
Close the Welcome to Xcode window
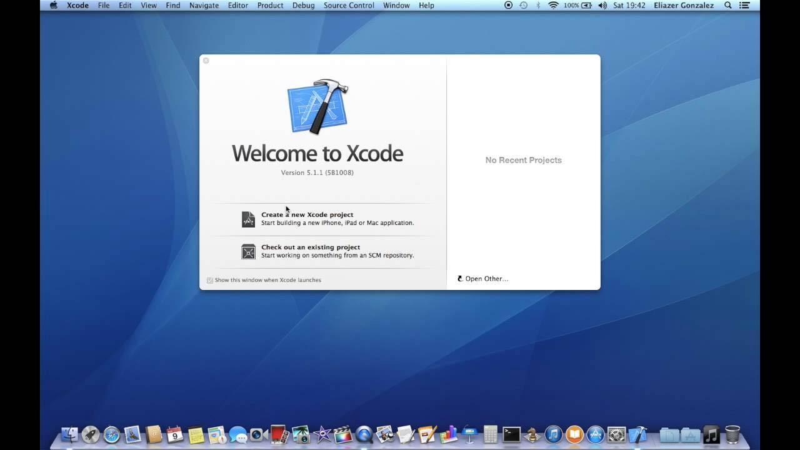point(206,61)
